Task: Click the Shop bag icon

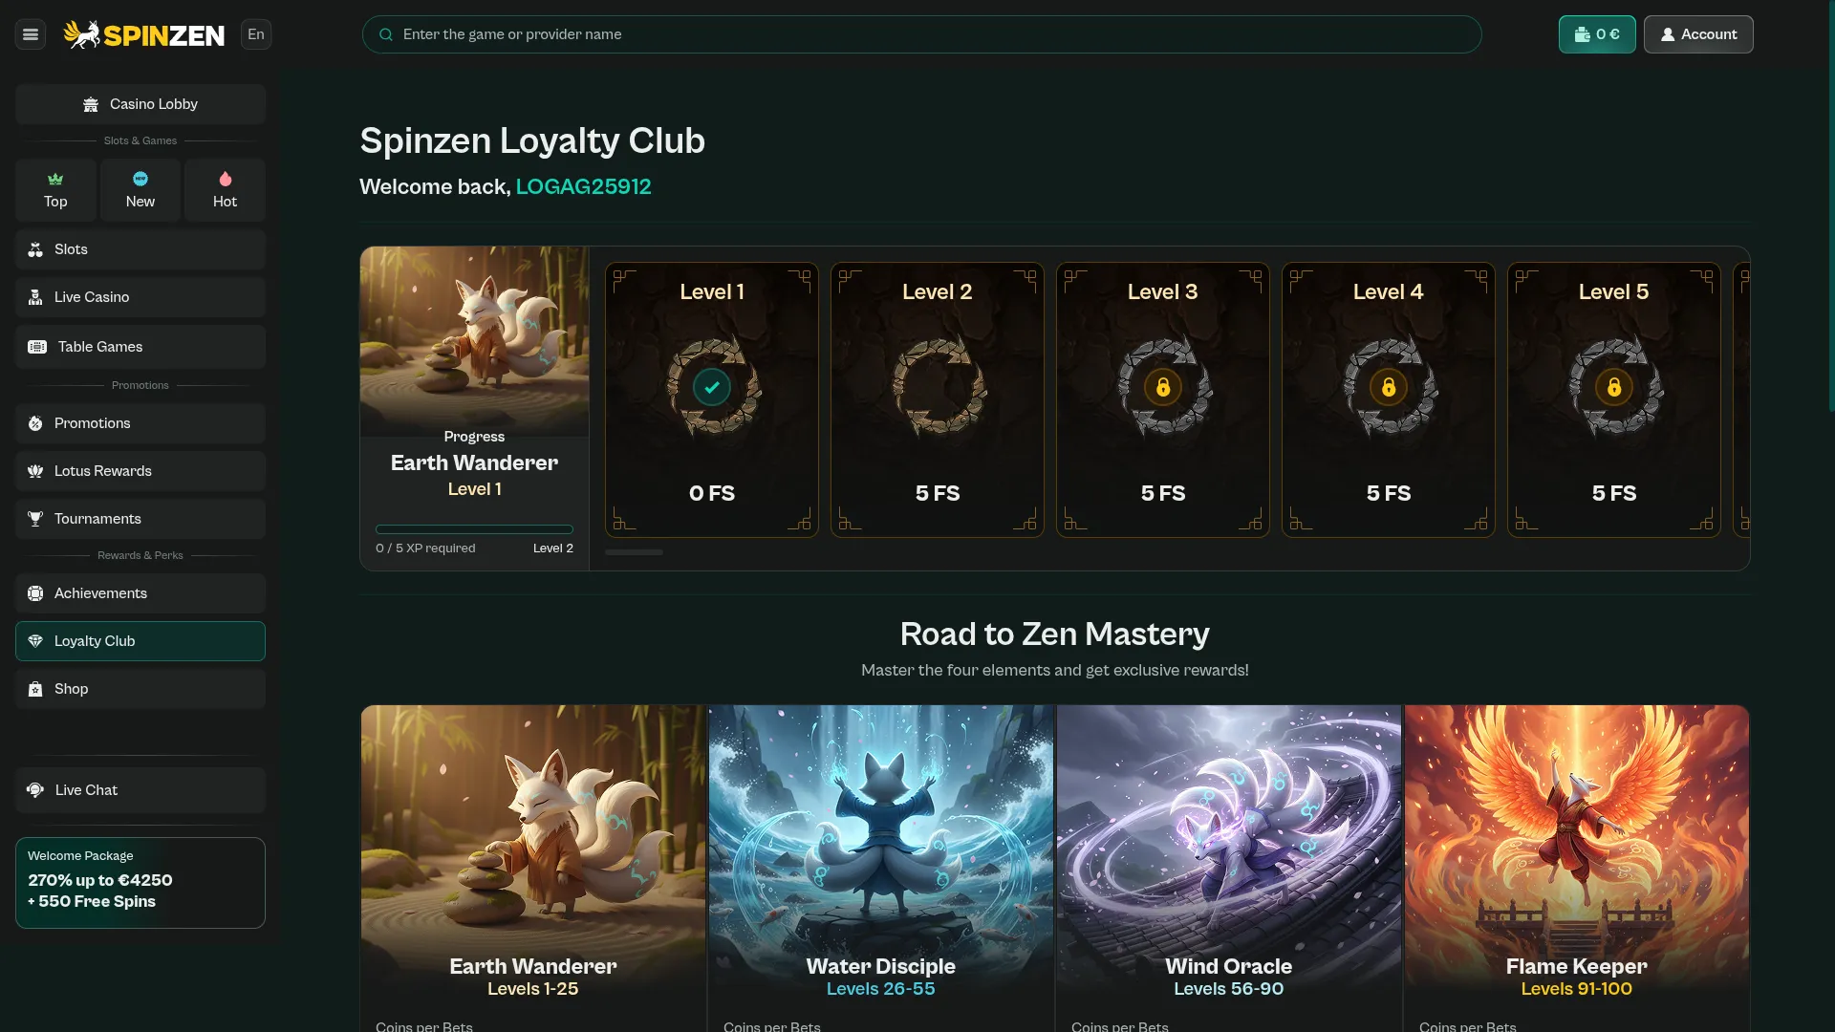Action: point(35,689)
